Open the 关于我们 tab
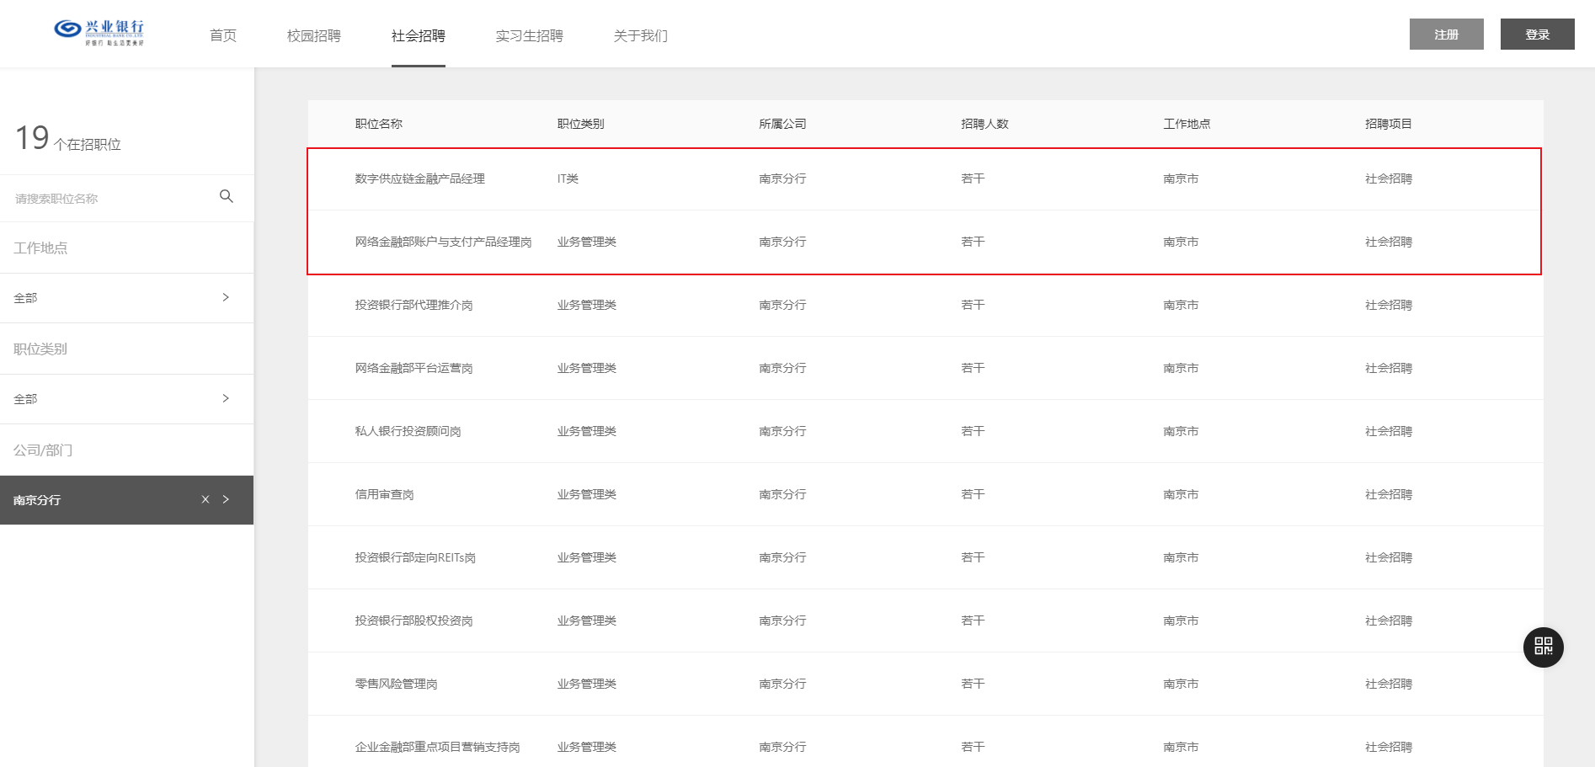The image size is (1595, 767). tap(641, 35)
